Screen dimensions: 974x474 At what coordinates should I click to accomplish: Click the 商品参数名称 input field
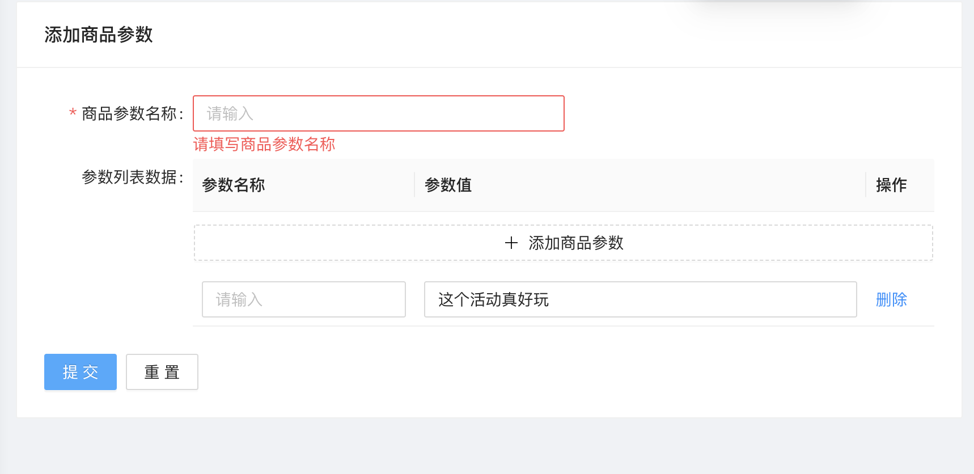378,113
